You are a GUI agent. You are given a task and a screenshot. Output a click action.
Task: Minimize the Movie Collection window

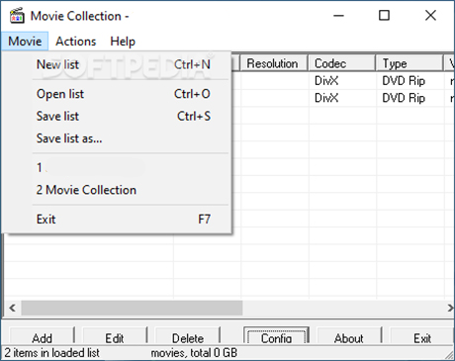tap(338, 16)
